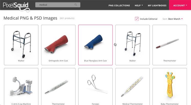191x105 pixels.
Task: Click the Orthopedic Arm Cast title link
Action: tap(58, 61)
